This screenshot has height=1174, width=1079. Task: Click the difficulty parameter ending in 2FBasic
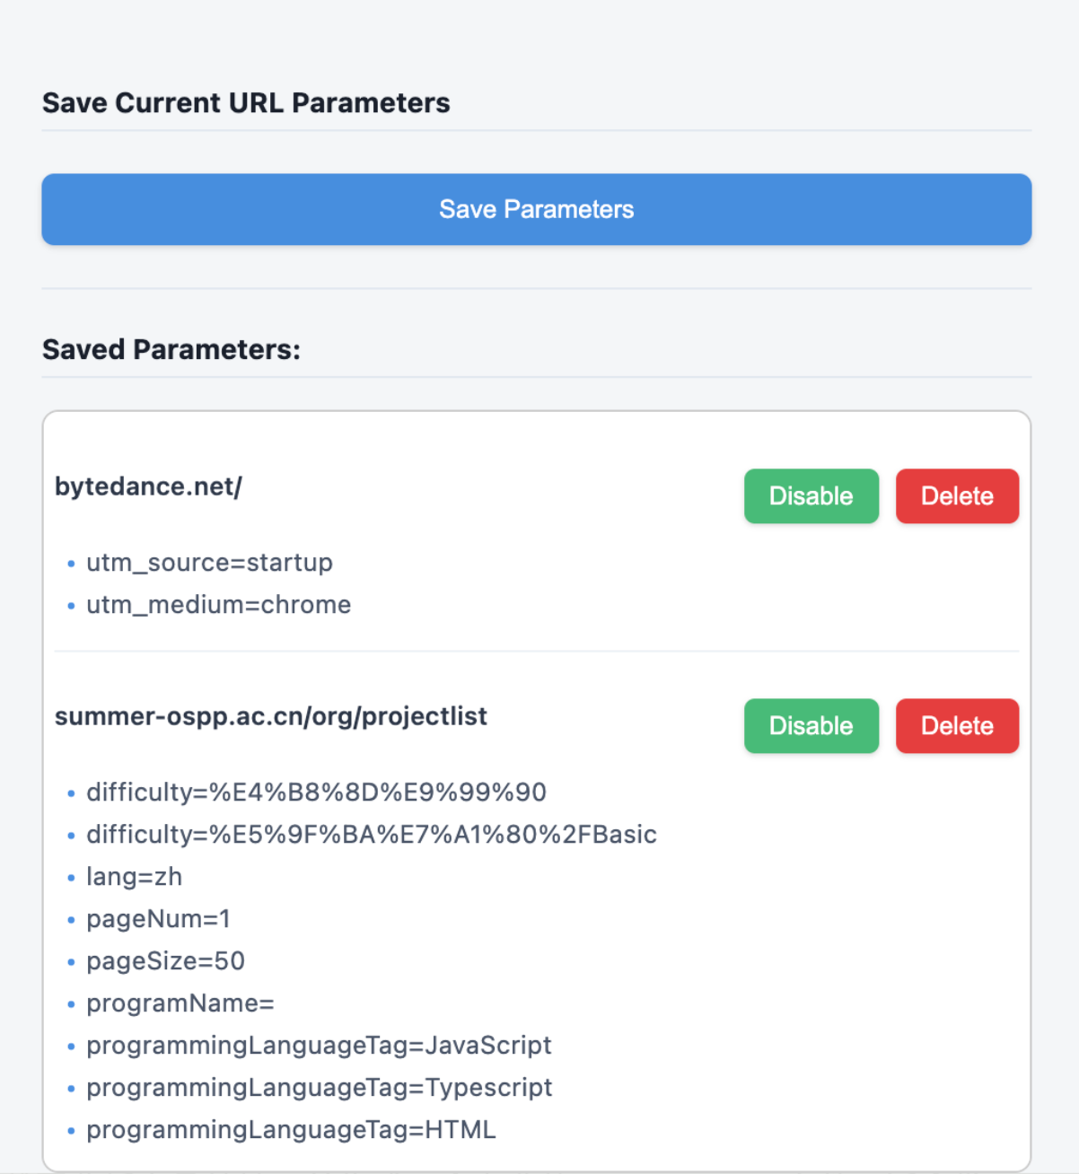pyautogui.click(x=372, y=835)
